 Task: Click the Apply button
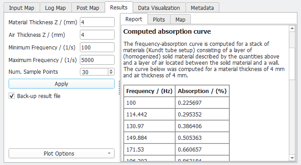pyautogui.click(x=61, y=84)
